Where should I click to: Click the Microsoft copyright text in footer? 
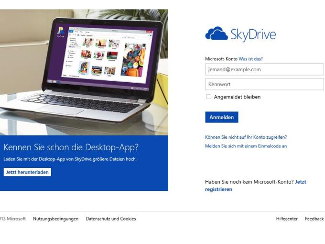(x=13, y=219)
